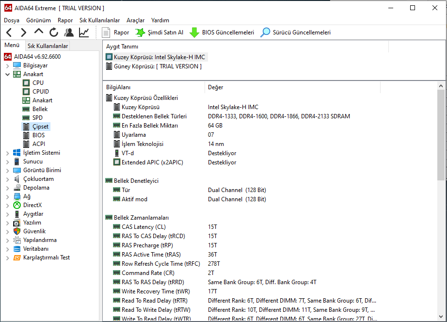
Task: Open the Sık Kullanılanlar menu
Action: tap(99, 20)
